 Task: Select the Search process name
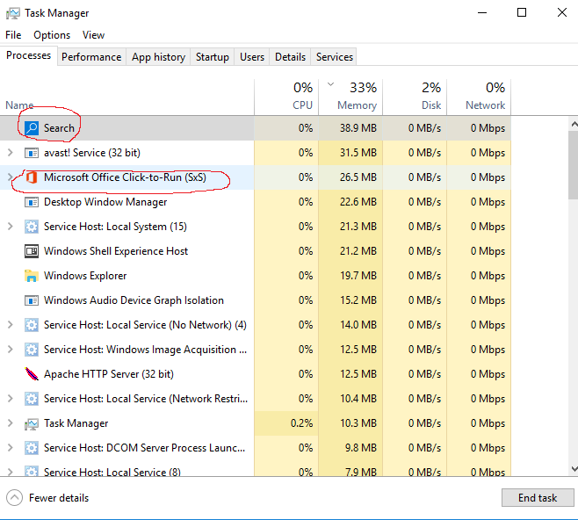pyautogui.click(x=59, y=128)
